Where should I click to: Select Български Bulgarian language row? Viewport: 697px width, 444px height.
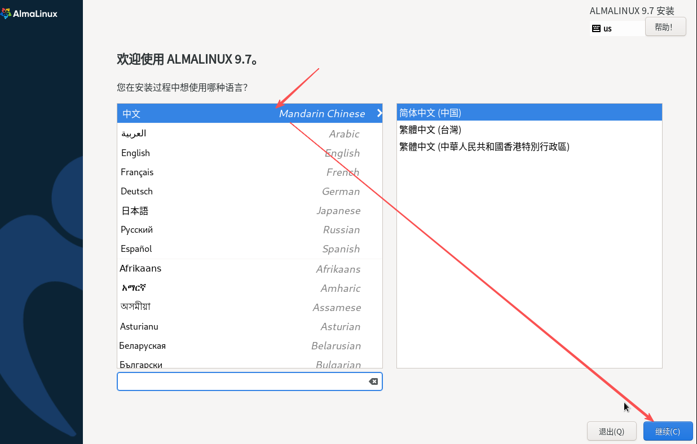[250, 362]
